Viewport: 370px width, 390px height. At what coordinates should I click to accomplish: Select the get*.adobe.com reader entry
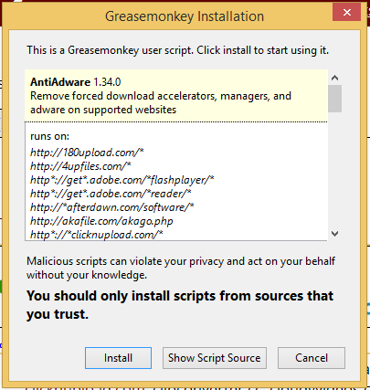point(111,194)
